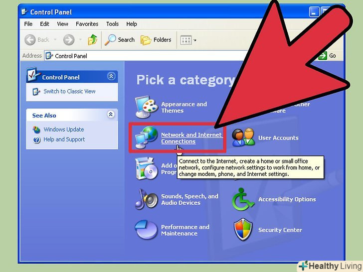The image size is (363, 272).
Task: Click the Back navigation button
Action: coord(37,40)
